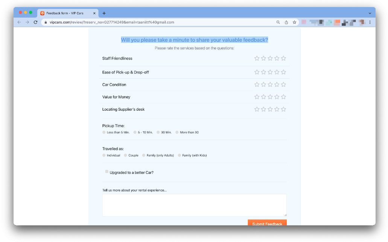Viewport: 388px width, 242px height.
Task: Mark Value for Money four stars
Action: pyautogui.click(x=277, y=97)
